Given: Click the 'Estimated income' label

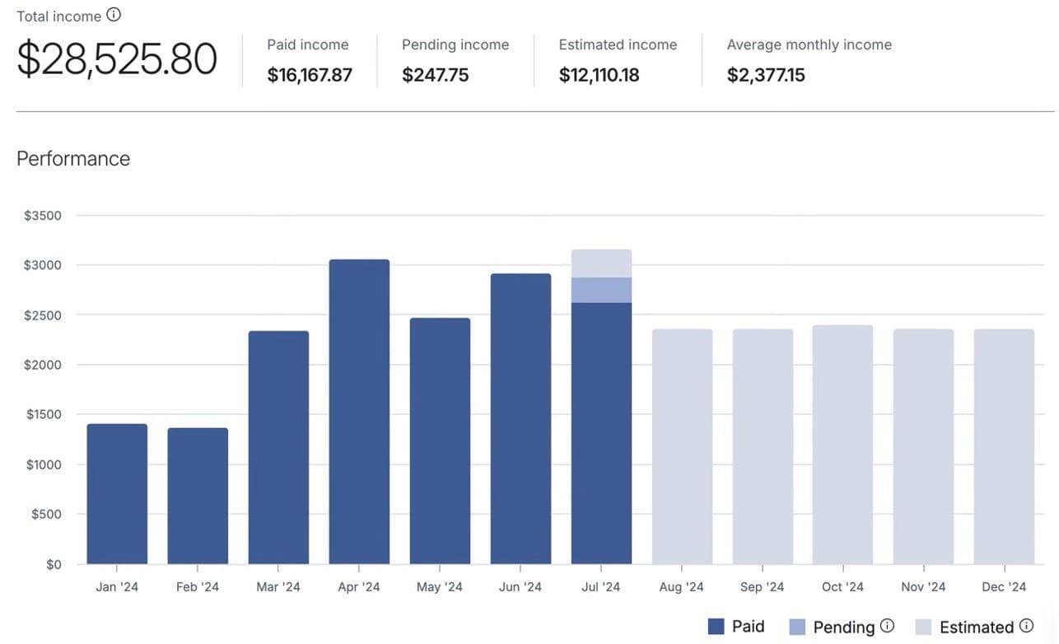Looking at the screenshot, I should point(618,44).
